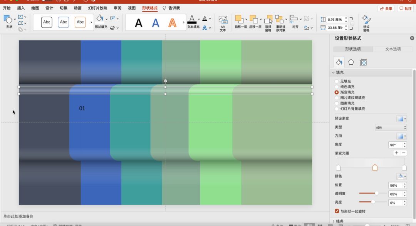This screenshot has height=226, width=416.
Task: Choose the black outline Abc shape style
Action: [x=47, y=22]
